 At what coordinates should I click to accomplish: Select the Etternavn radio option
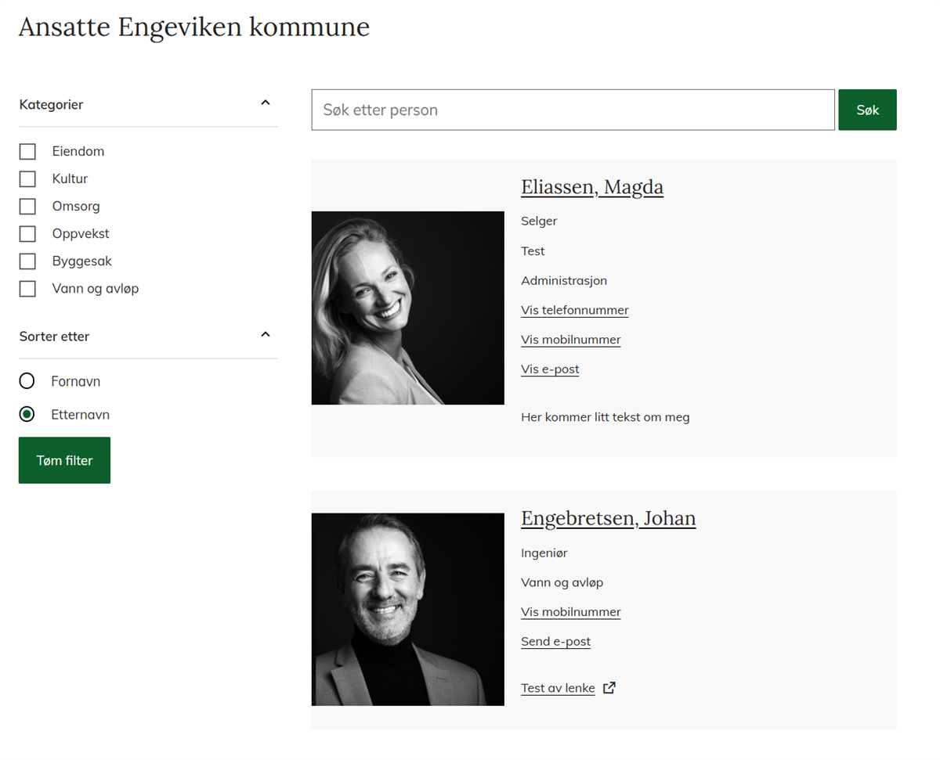(x=27, y=415)
